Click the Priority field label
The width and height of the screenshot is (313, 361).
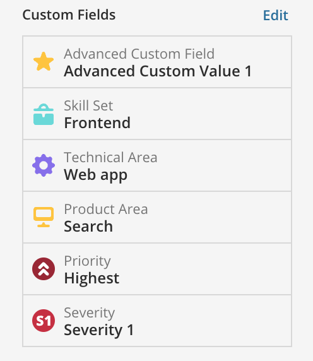(87, 261)
